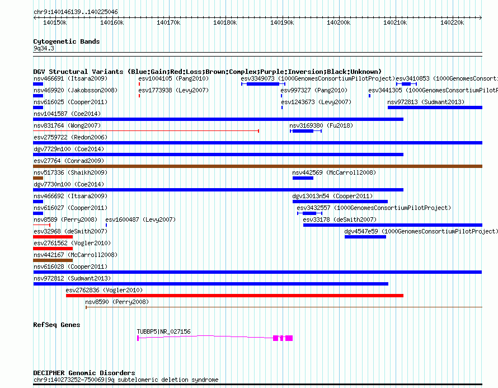Click the dgv4547e59 blue bar

(365, 237)
